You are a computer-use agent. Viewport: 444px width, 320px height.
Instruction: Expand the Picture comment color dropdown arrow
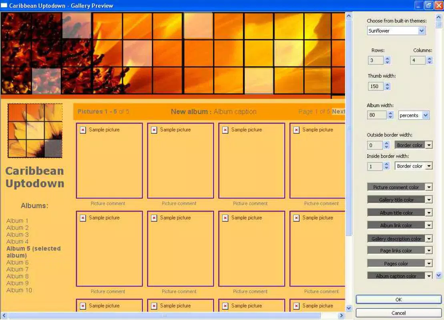429,187
